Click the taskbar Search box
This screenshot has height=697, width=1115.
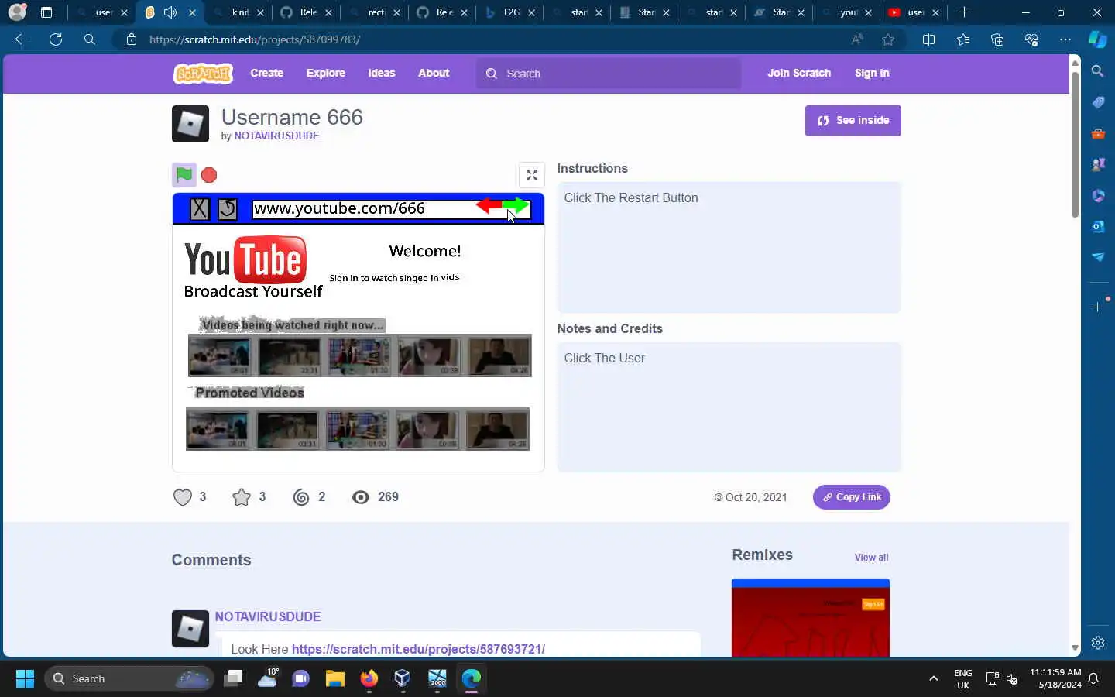pos(129,678)
